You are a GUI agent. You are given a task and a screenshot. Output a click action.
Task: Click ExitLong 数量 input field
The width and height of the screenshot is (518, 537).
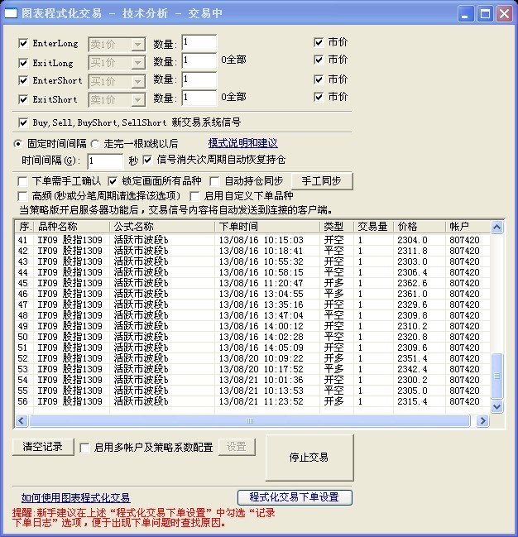coord(199,61)
